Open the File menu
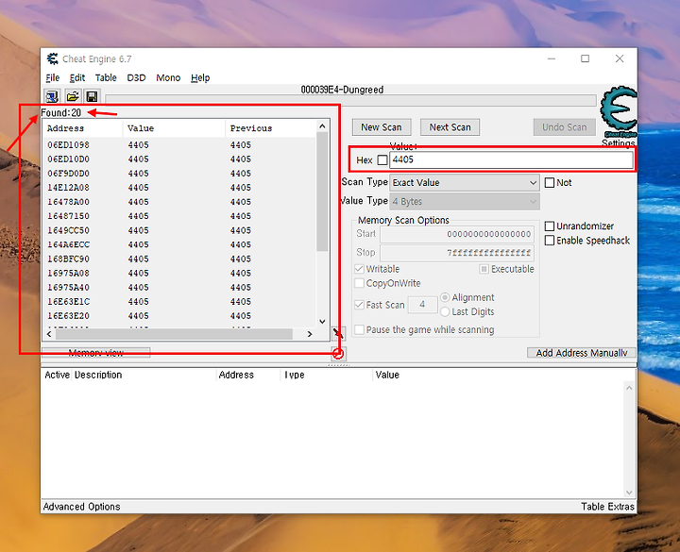 tap(53, 77)
